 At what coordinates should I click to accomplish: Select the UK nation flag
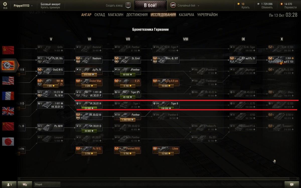pyautogui.click(x=8, y=111)
